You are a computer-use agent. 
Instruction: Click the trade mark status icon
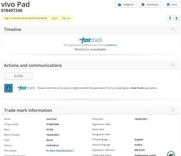(x=171, y=154)
